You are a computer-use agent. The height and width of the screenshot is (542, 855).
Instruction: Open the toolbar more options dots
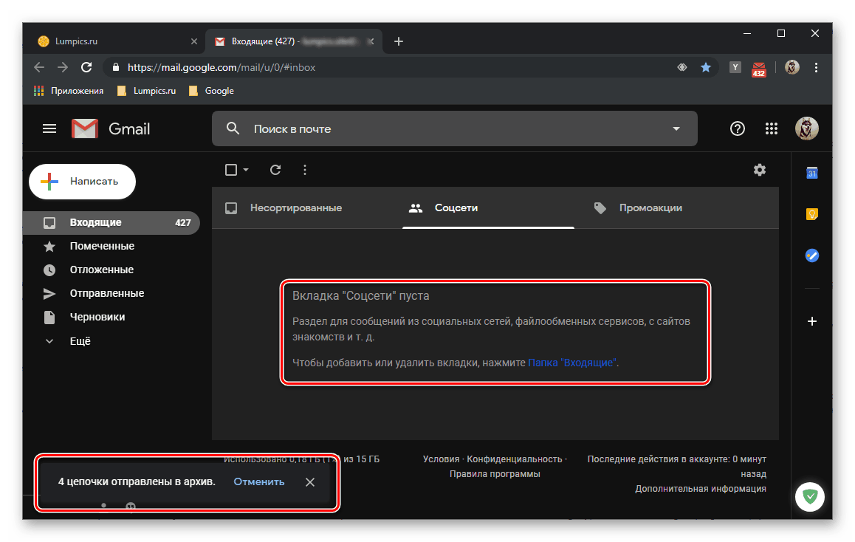click(x=305, y=170)
